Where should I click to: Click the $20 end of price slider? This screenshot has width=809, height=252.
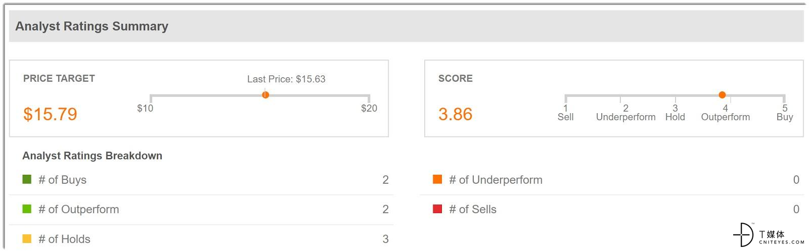pyautogui.click(x=369, y=108)
